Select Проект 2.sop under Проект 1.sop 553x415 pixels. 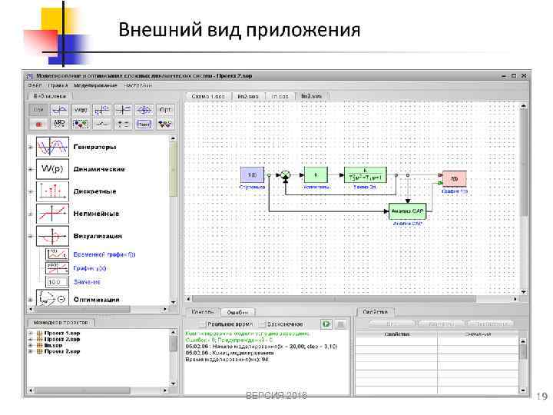tap(62, 339)
